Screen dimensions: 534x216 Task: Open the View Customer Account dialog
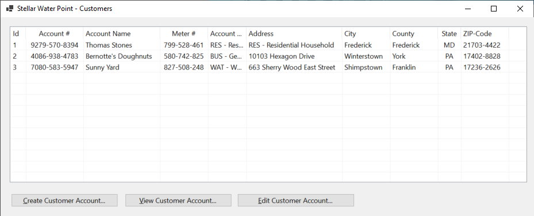pyautogui.click(x=178, y=200)
